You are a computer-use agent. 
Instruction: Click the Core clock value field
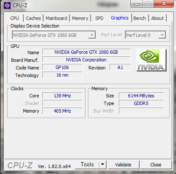pos(62,96)
